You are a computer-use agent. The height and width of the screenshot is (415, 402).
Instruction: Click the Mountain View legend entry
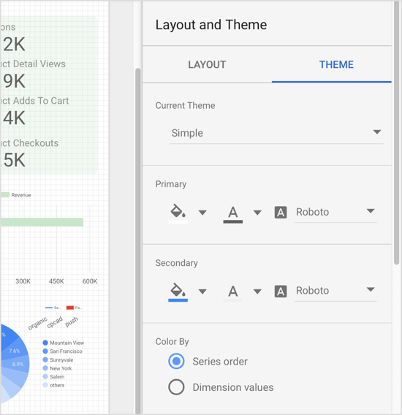64,343
